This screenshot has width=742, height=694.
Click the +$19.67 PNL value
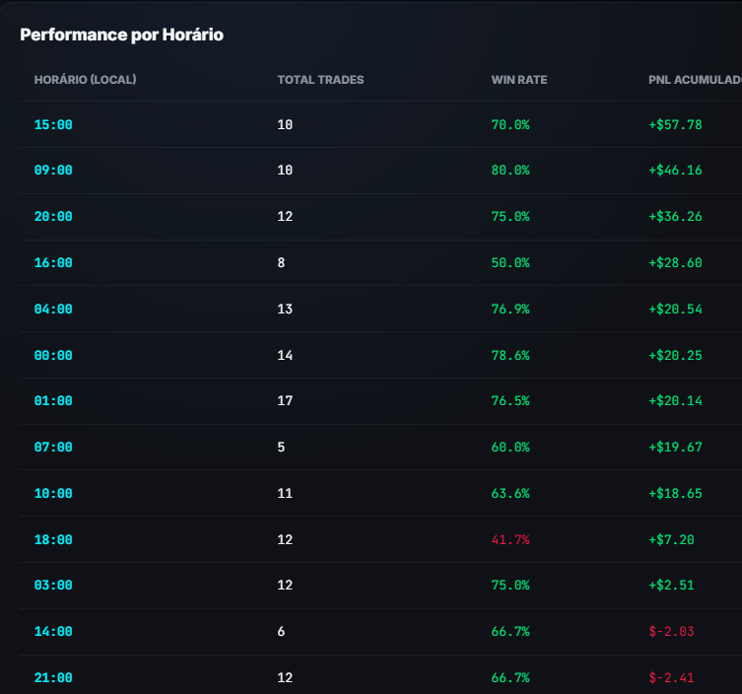(675, 448)
